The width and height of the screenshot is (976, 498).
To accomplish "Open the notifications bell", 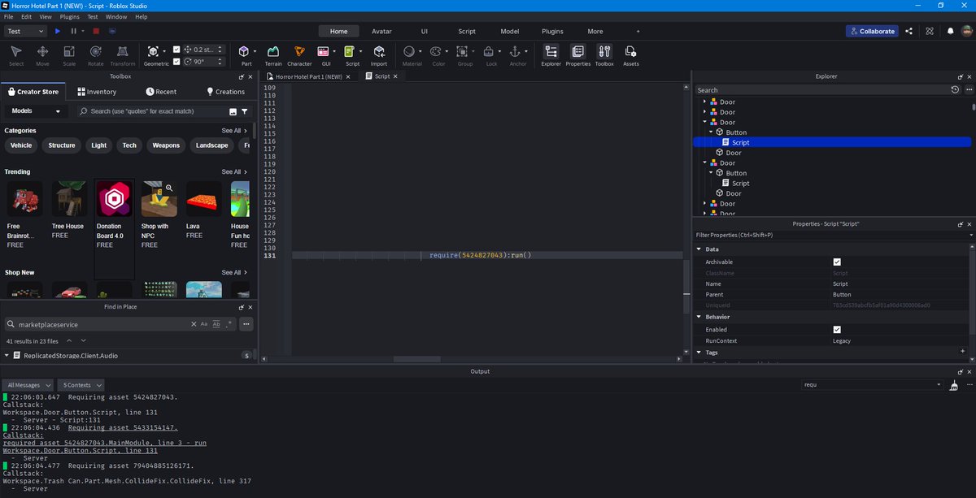I will [950, 31].
